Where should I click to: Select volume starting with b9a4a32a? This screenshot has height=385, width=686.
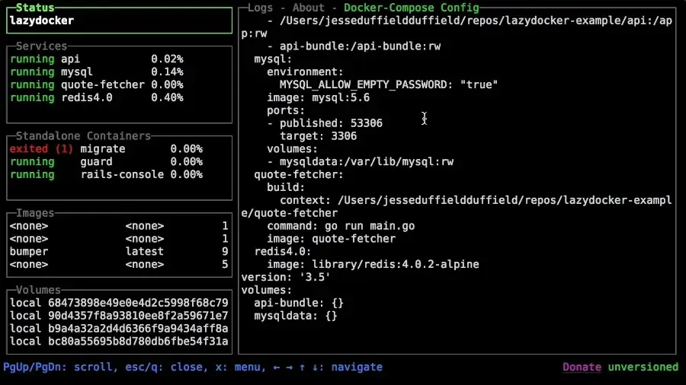pos(118,329)
